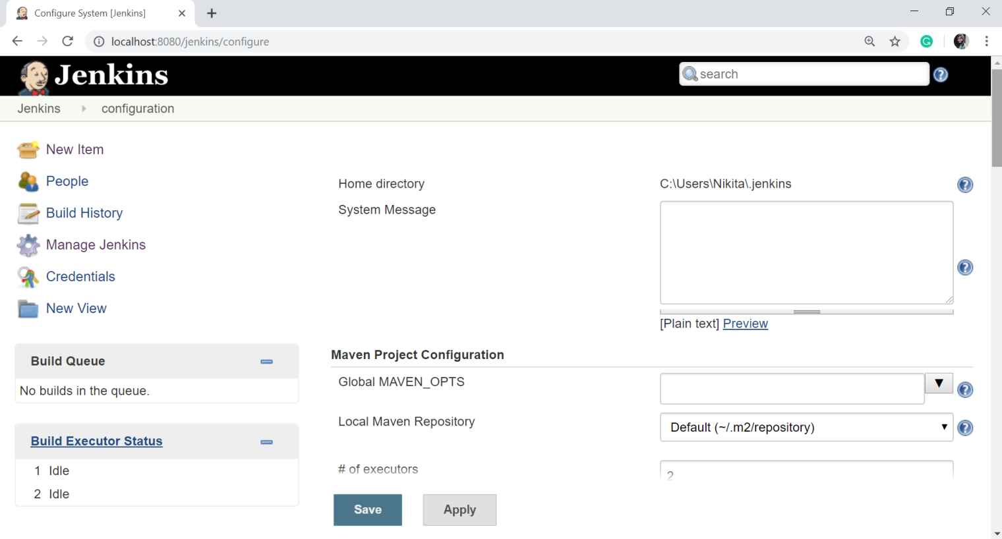Open Build History link
Screen dimensions: 1002x539
pyautogui.click(x=84, y=213)
